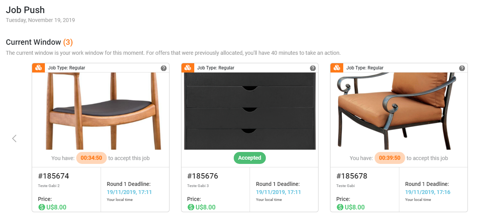The width and height of the screenshot is (481, 221).
Task: Open the wooden chair job image
Action: (x=101, y=111)
